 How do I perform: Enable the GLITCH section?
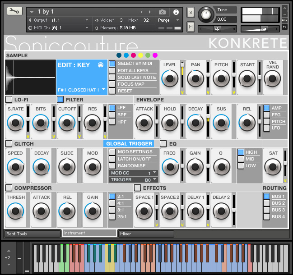pos(9,144)
